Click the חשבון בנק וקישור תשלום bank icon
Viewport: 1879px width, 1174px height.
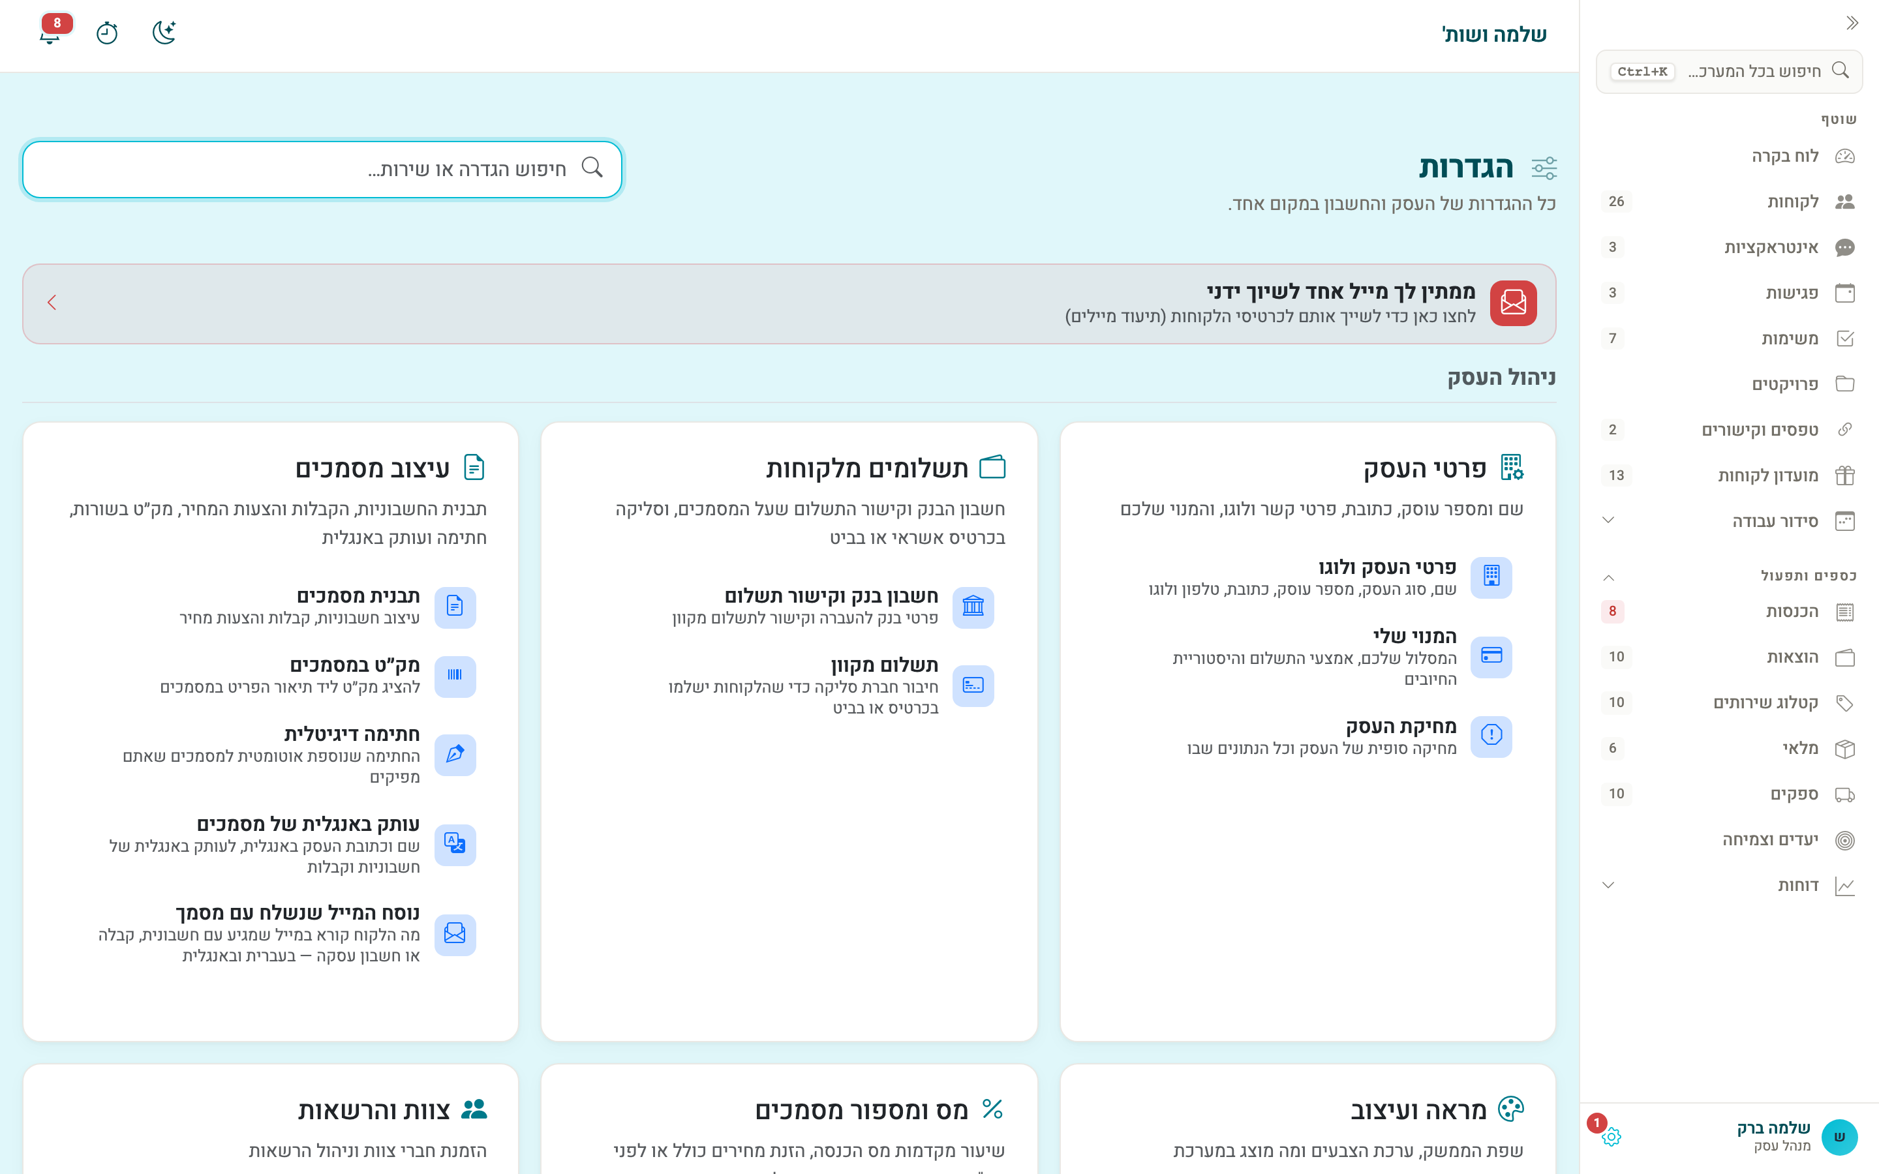(x=973, y=607)
